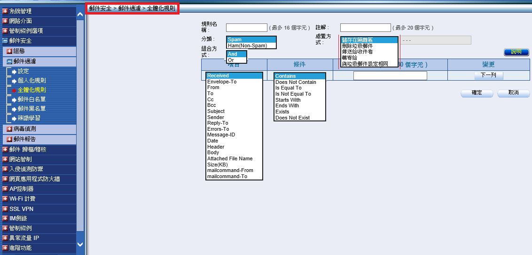The image size is (532, 255).
Task: Pick Received in the item list
Action: pos(234,76)
